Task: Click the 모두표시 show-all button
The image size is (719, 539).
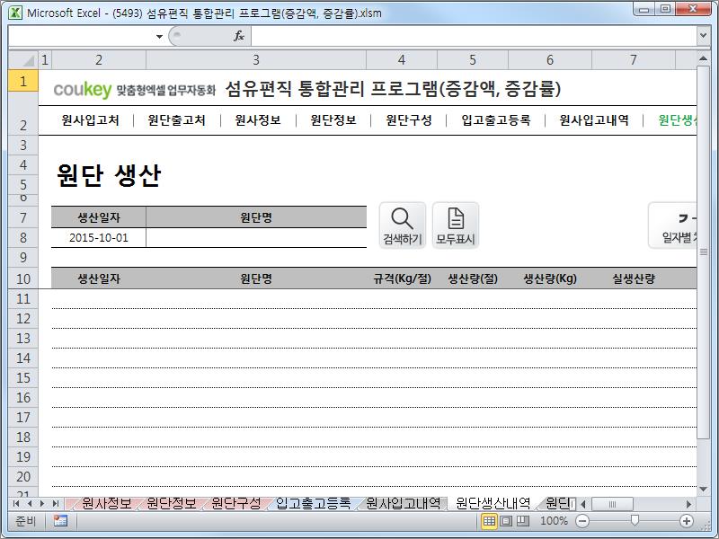Action: [x=456, y=225]
